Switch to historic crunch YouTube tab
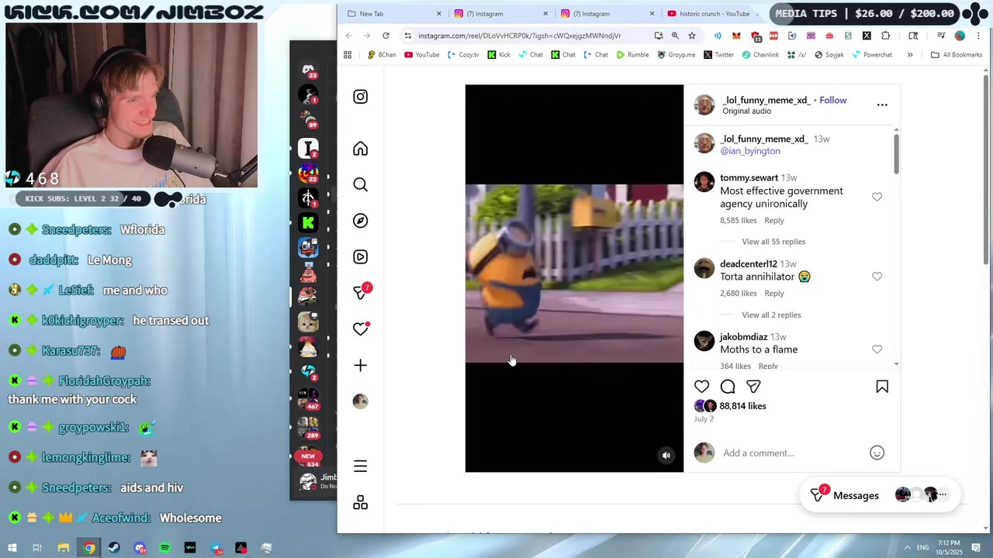The image size is (993, 558). point(714,13)
